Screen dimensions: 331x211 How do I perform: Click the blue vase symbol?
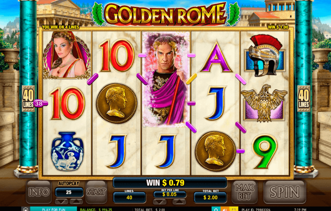pos(67,151)
